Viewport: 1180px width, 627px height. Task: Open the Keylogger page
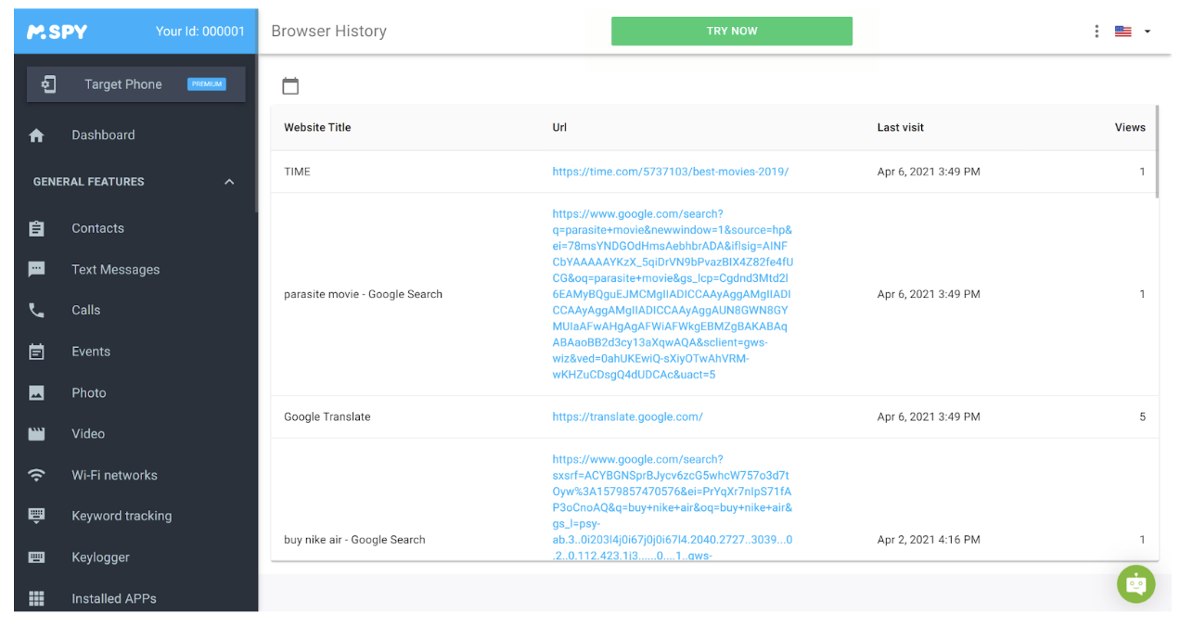100,557
